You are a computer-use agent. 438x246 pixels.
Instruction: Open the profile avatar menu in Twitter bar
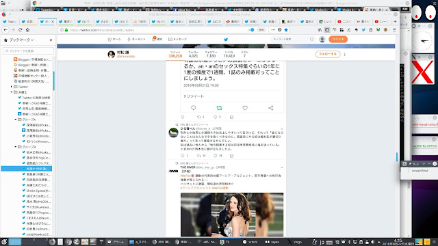322,40
